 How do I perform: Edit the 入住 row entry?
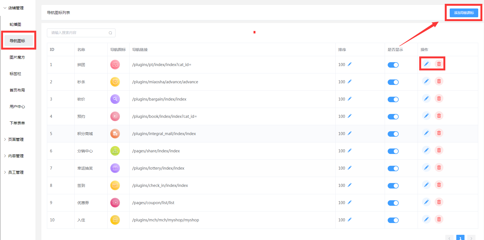pyautogui.click(x=426, y=219)
